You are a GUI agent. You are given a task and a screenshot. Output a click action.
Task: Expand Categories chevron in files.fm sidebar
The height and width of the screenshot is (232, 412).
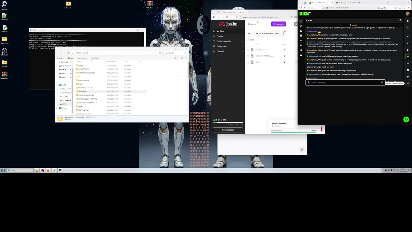click(242, 46)
